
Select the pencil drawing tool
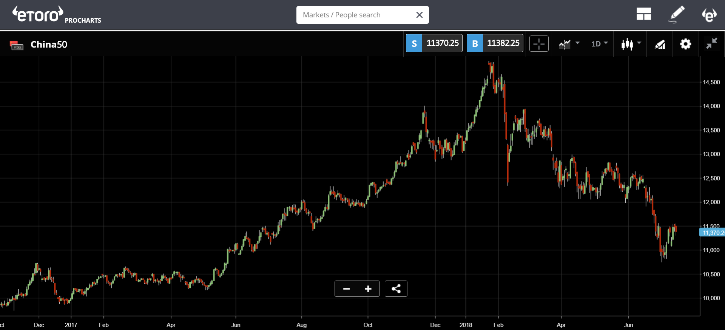tap(676, 14)
